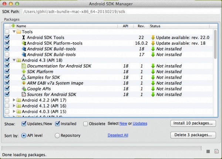
Task: Click green download arrow for Google APIs
Action: (153, 89)
